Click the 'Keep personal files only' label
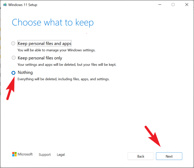The width and height of the screenshot is (194, 168). 40,58
